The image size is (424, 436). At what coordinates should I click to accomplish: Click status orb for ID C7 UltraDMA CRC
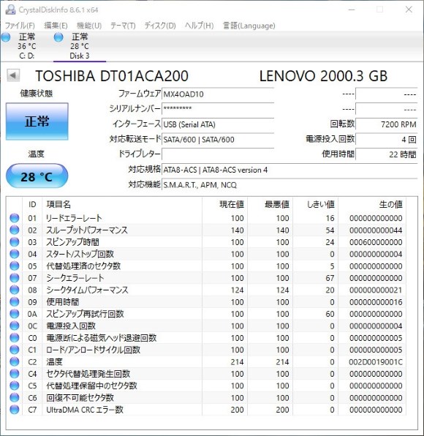(15, 410)
